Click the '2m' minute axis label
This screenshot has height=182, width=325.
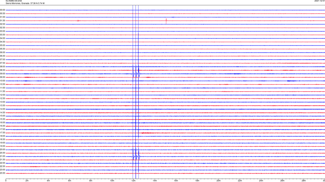click(27, 181)
